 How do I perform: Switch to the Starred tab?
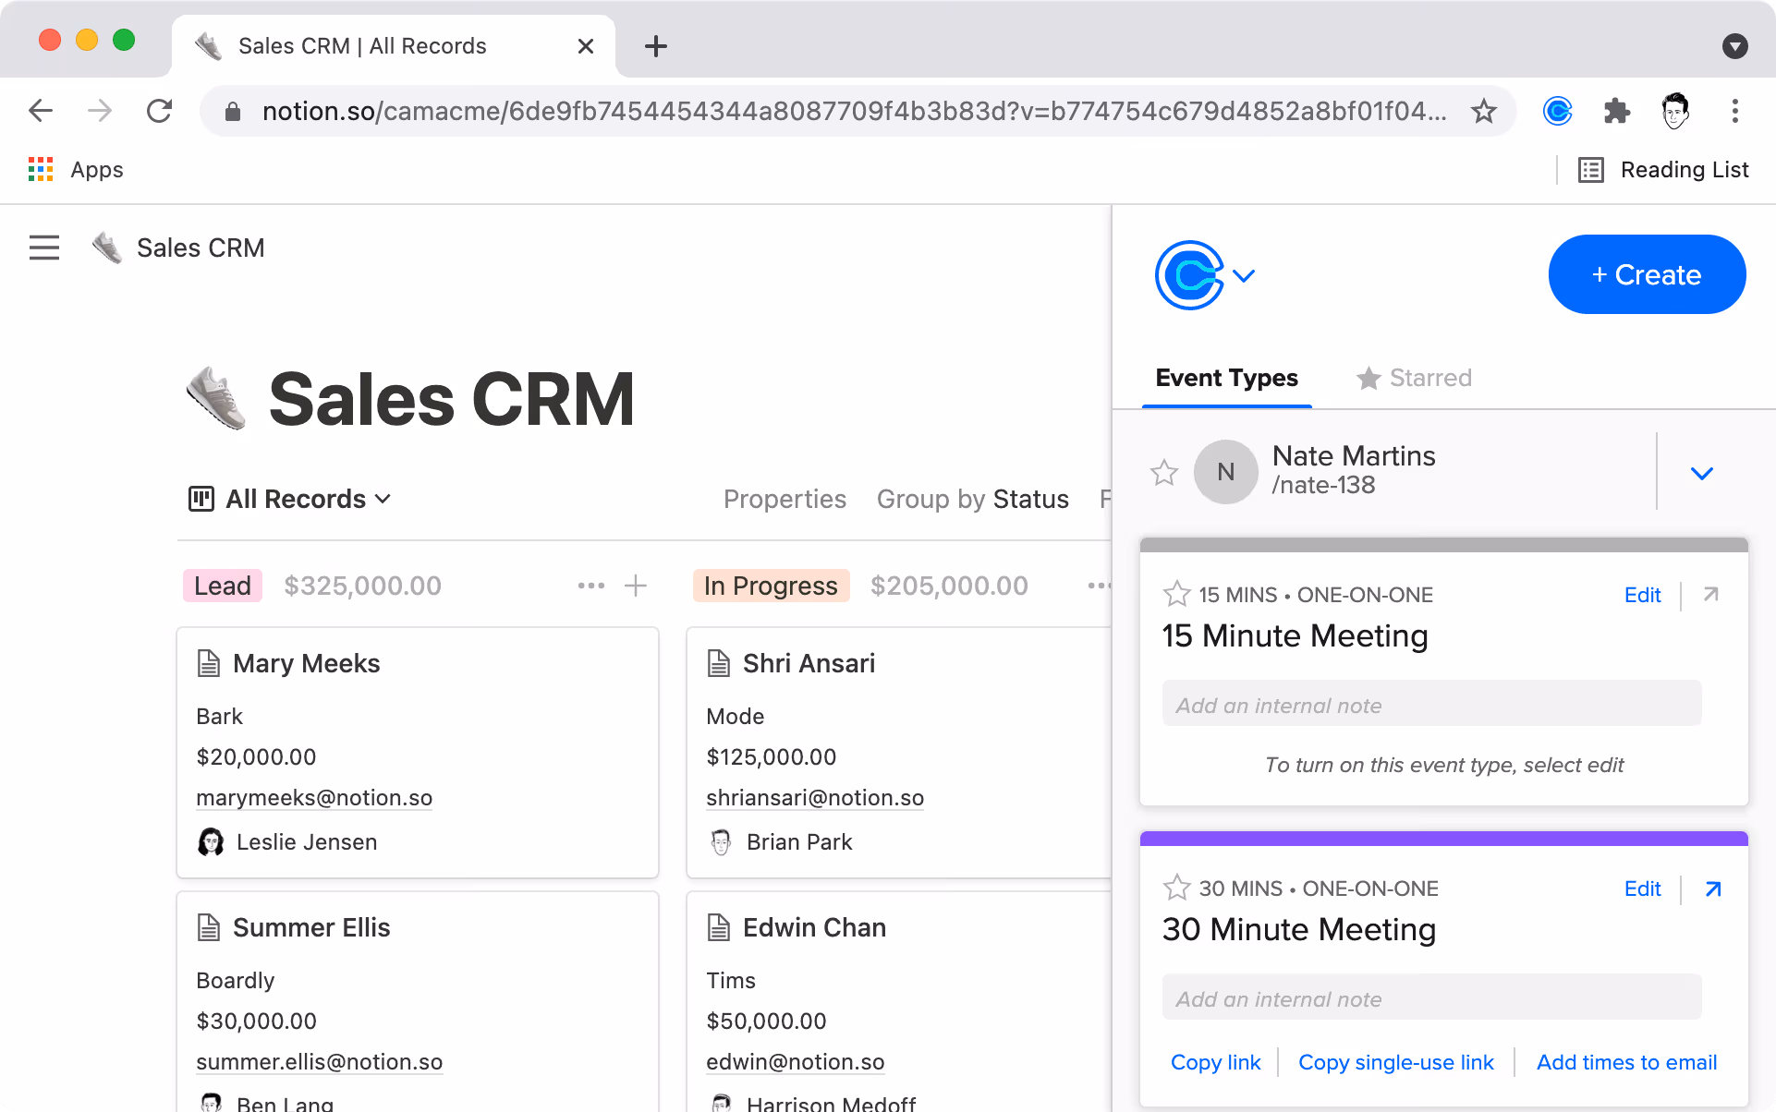(1415, 378)
